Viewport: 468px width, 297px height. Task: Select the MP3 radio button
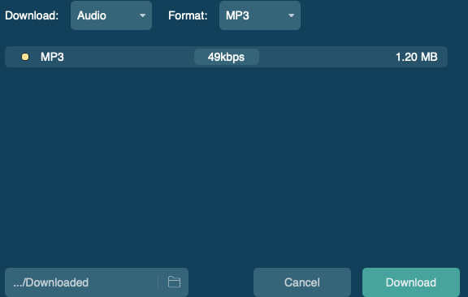25,57
